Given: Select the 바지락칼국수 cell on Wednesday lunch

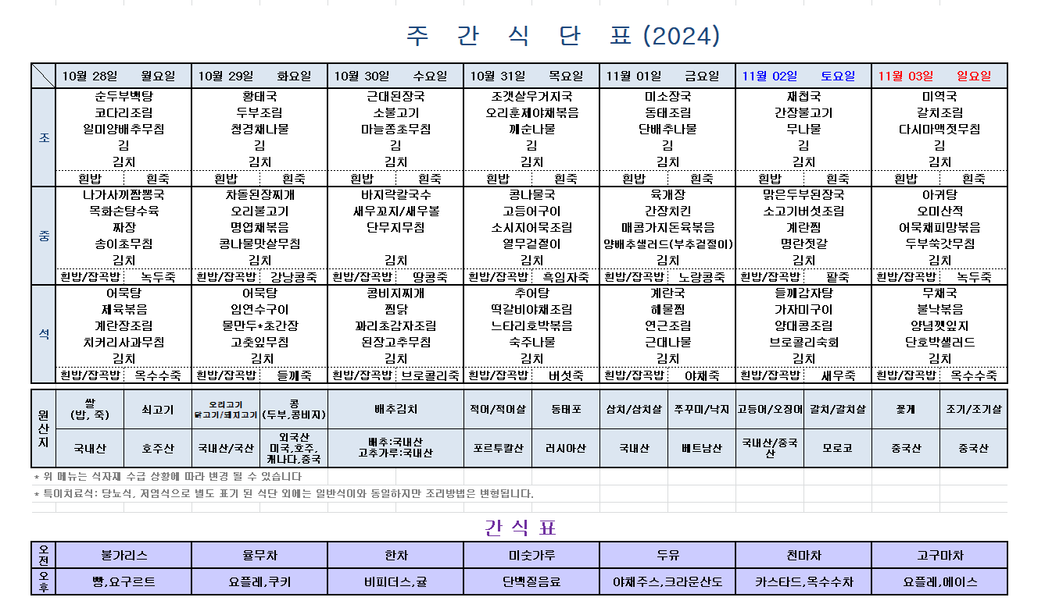Looking at the screenshot, I should [x=395, y=195].
